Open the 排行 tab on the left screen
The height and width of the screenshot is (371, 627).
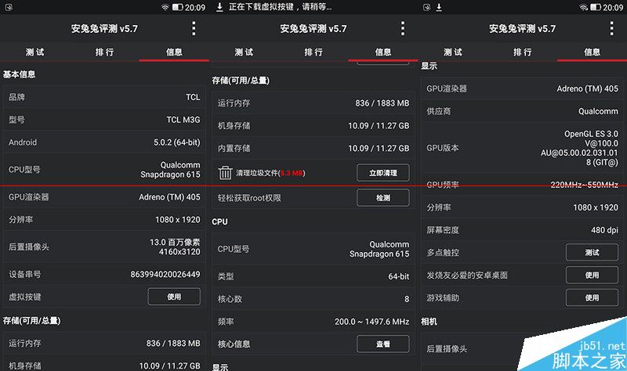click(104, 52)
